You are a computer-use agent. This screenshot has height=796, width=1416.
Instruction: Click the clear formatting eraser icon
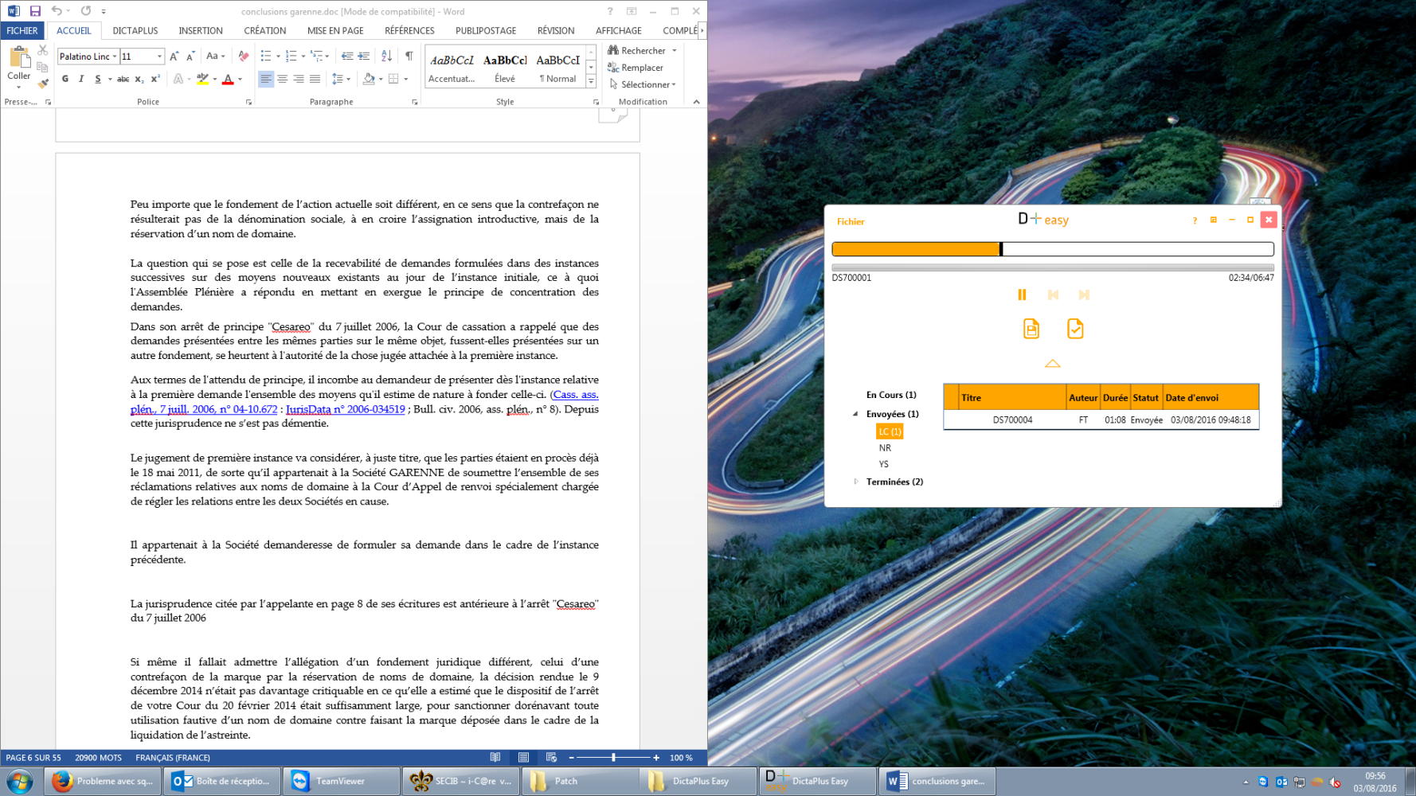pos(244,56)
